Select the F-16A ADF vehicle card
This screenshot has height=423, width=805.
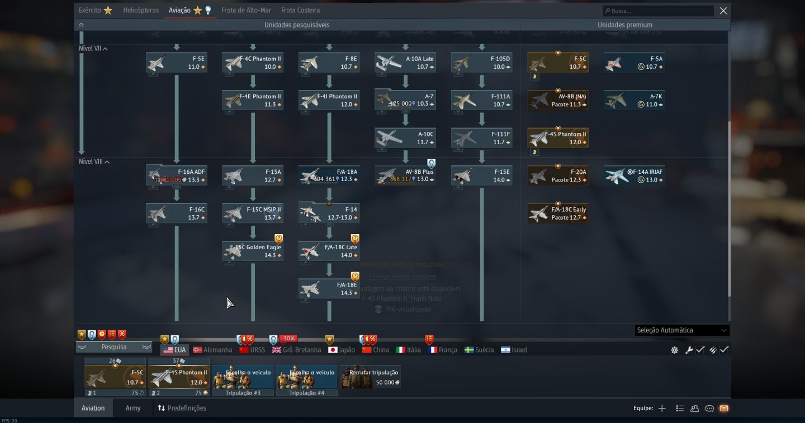(176, 176)
